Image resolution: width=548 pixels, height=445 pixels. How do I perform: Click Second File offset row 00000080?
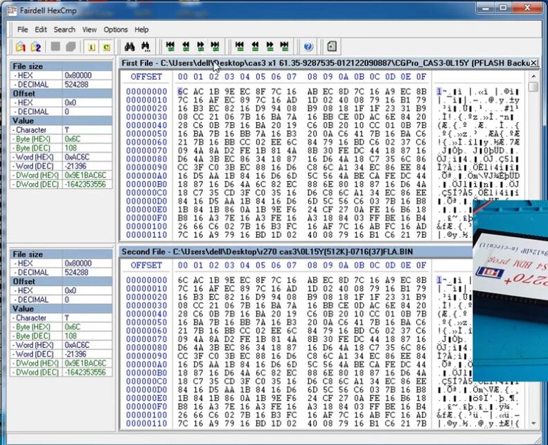coord(146,348)
